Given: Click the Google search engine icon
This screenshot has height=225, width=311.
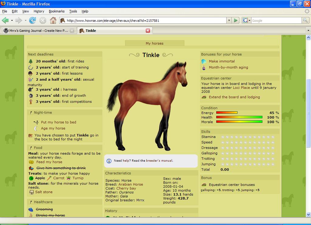Looking at the screenshot, I should point(245,20).
